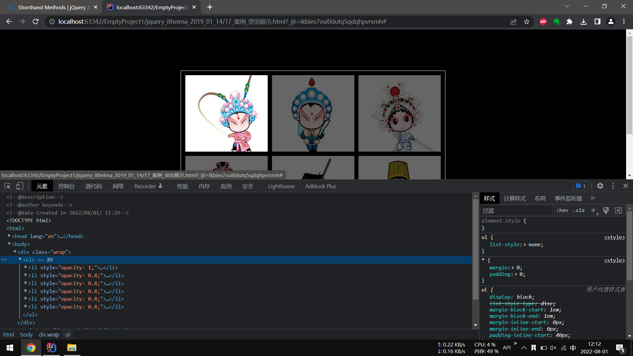Switch to the 安全 tab
Screen dimensions: 633x356
tap(248, 186)
